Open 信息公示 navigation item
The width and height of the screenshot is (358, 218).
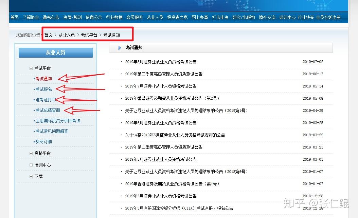(94, 17)
